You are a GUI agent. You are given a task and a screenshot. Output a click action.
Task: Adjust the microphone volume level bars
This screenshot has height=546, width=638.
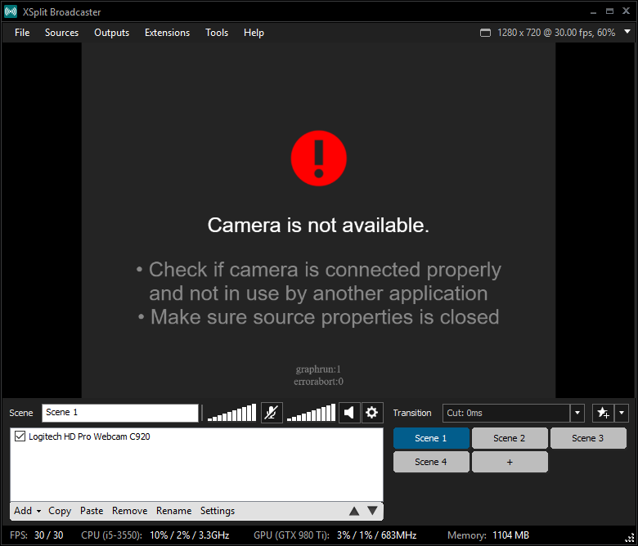(231, 413)
